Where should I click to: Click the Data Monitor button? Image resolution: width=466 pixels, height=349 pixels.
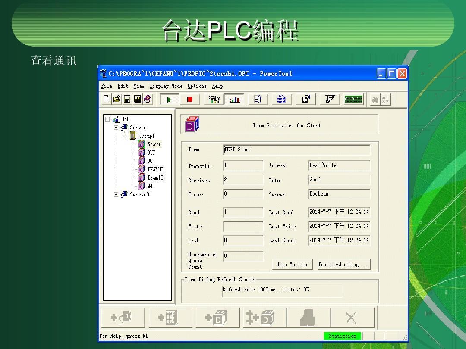(x=292, y=264)
